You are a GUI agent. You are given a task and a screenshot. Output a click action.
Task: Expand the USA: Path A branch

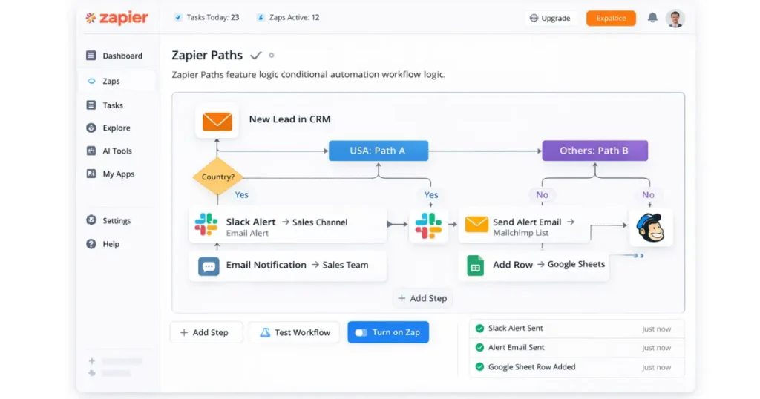coord(378,151)
